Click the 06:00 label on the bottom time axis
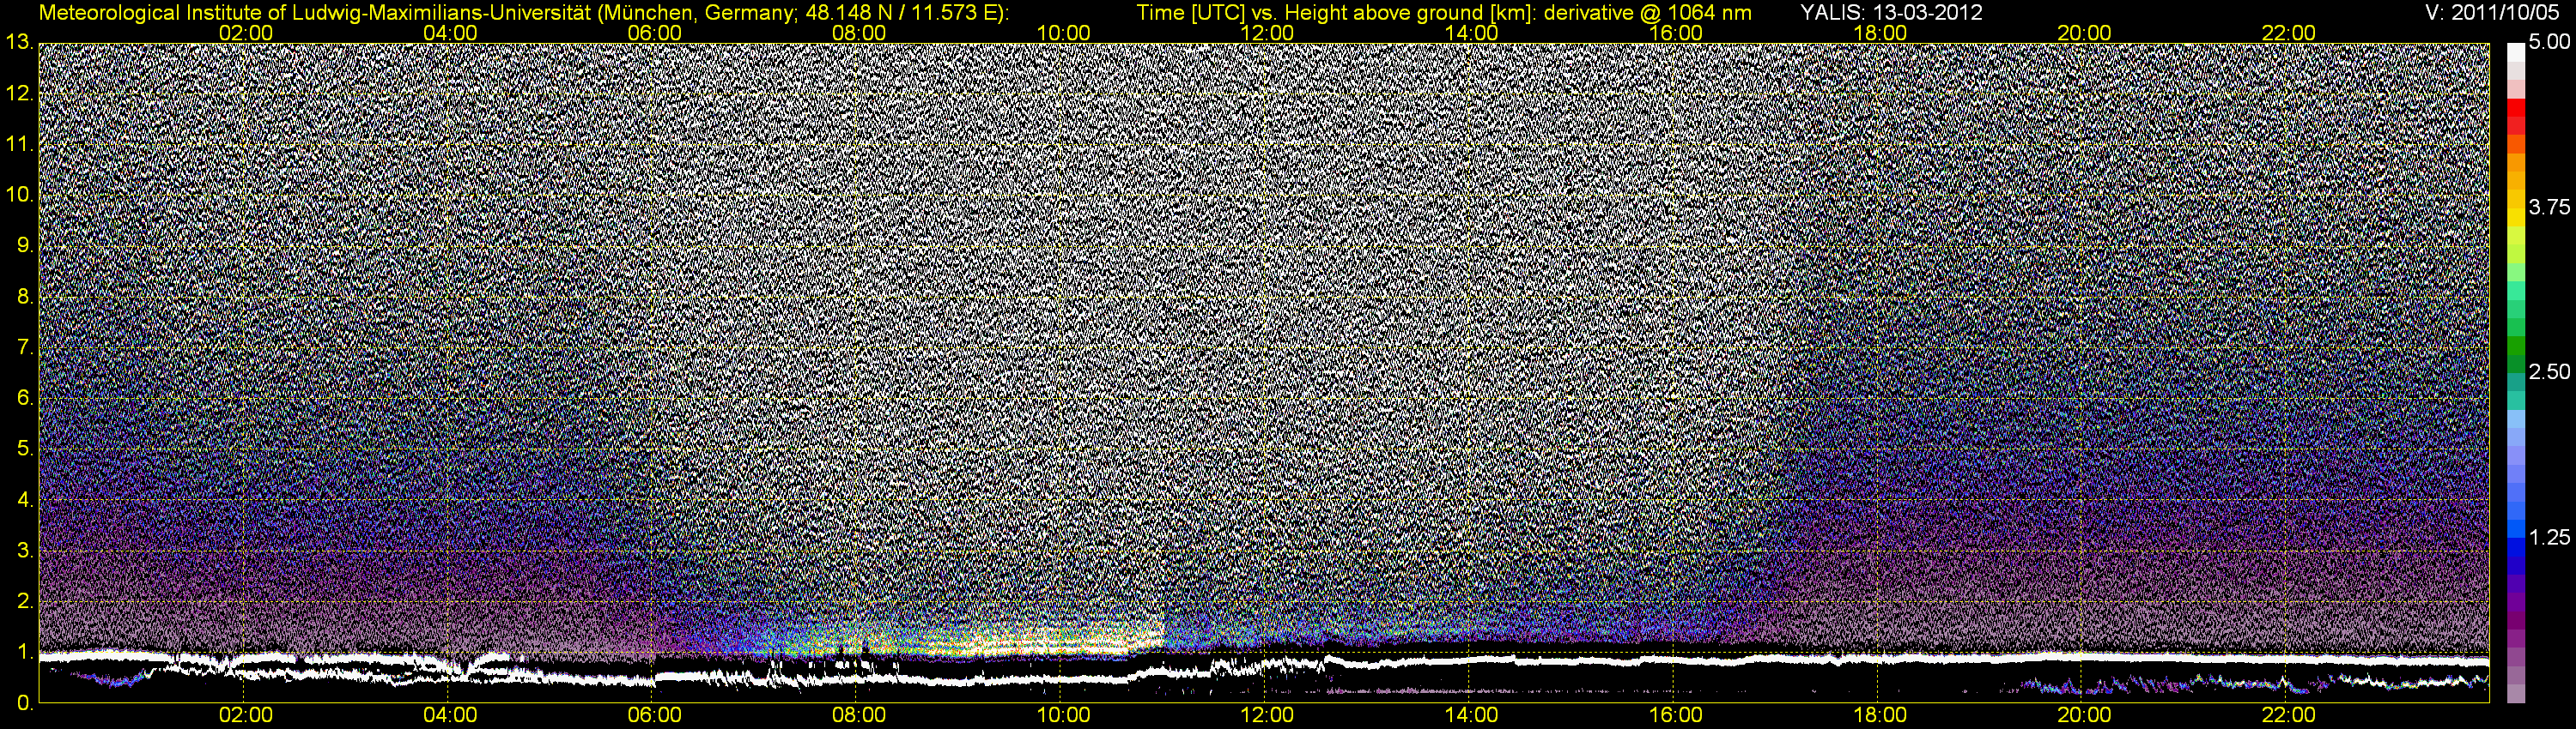 (655, 715)
